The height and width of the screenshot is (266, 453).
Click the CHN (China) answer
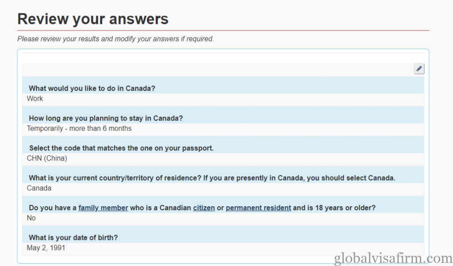47,158
